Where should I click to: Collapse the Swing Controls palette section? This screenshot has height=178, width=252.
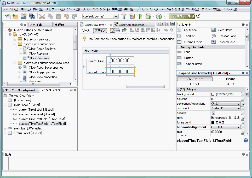[179, 47]
